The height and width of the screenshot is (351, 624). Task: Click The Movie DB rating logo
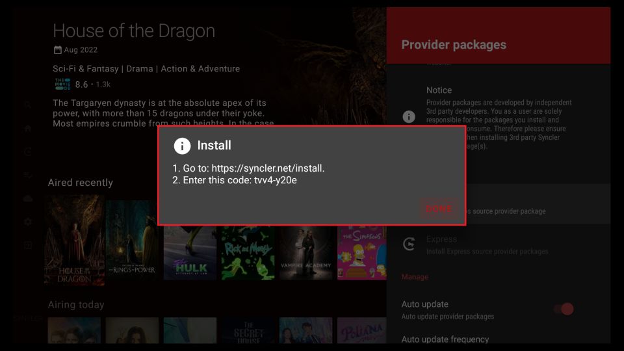[62, 84]
